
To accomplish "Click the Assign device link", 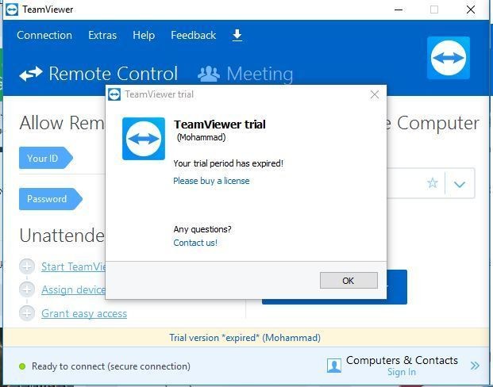I will [x=74, y=289].
